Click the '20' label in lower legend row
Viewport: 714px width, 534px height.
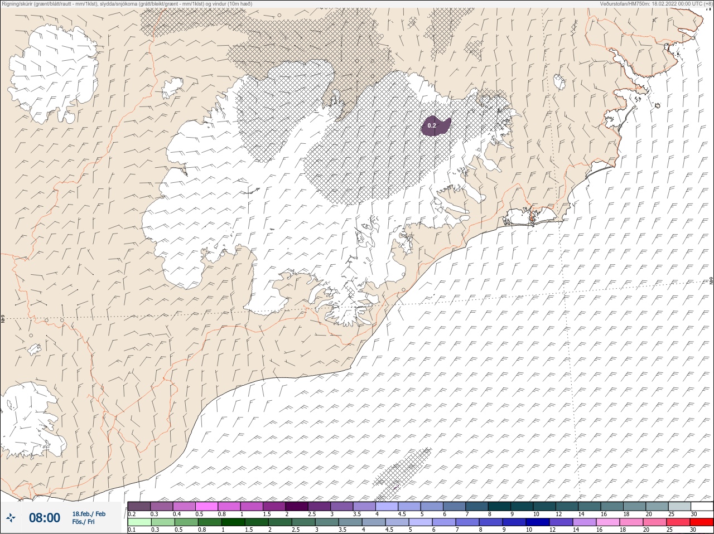pyautogui.click(x=646, y=530)
